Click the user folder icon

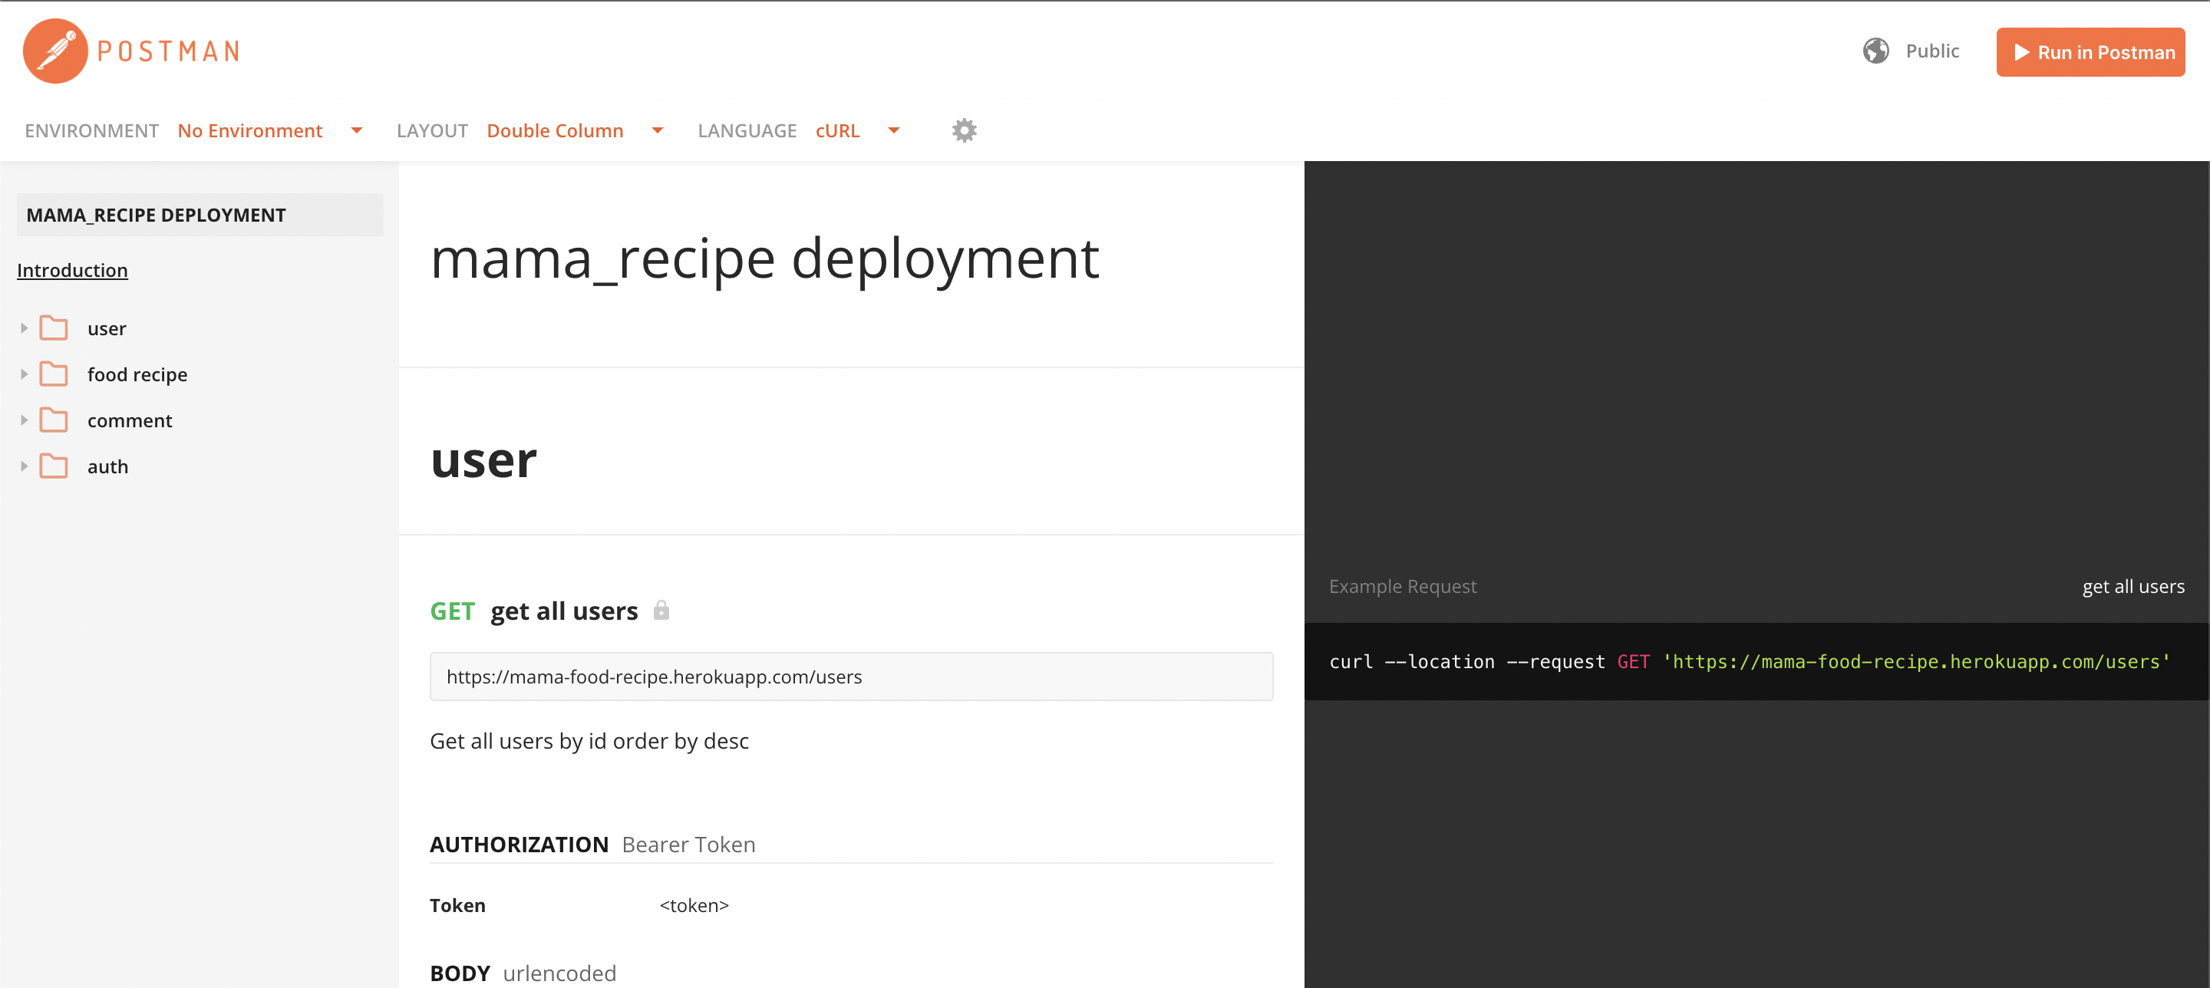click(x=55, y=328)
